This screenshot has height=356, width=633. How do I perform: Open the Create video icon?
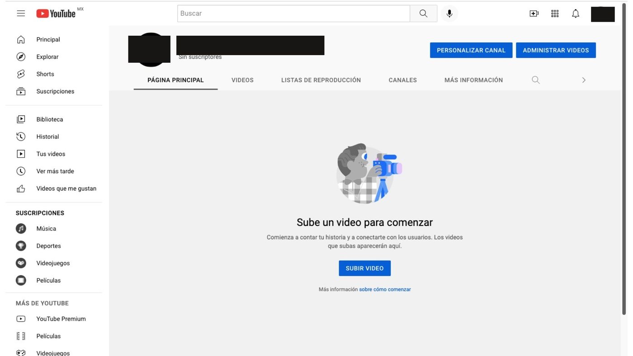tap(534, 14)
